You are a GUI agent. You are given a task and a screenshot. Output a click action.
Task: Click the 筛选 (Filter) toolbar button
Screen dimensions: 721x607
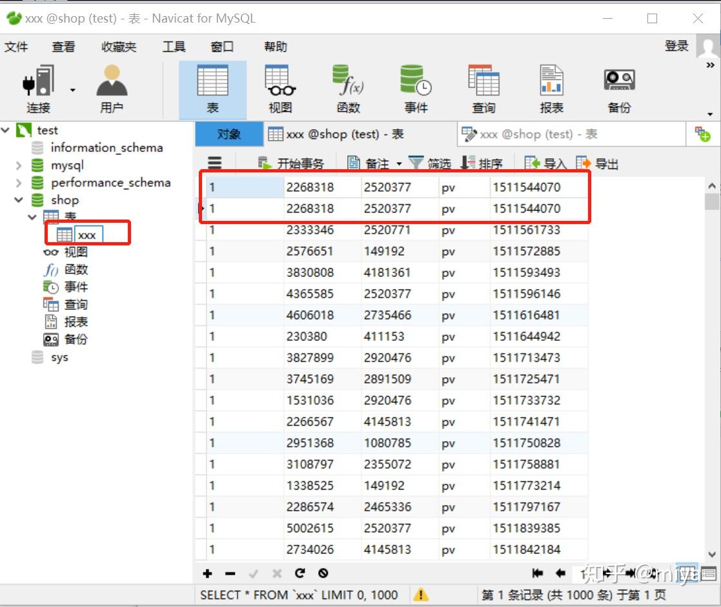430,163
